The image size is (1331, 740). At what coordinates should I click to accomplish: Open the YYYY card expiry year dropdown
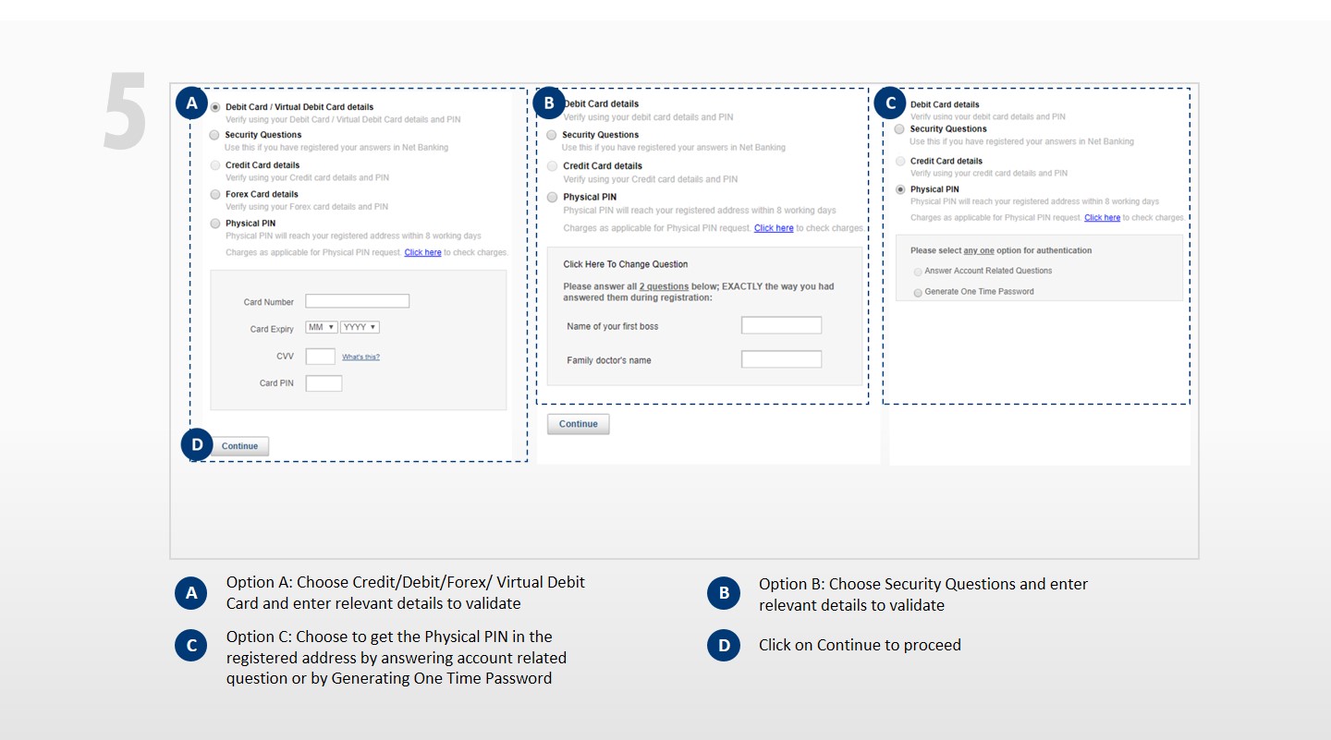[360, 328]
